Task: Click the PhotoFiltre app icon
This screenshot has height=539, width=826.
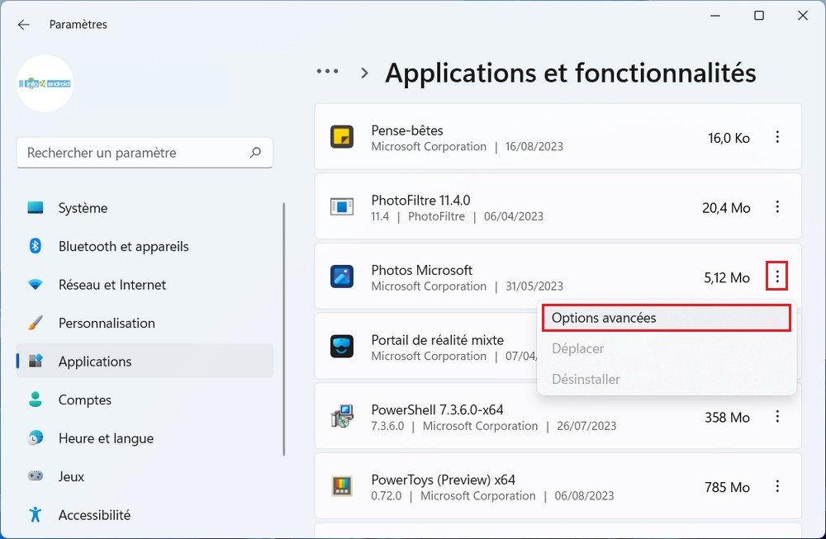Action: point(342,207)
